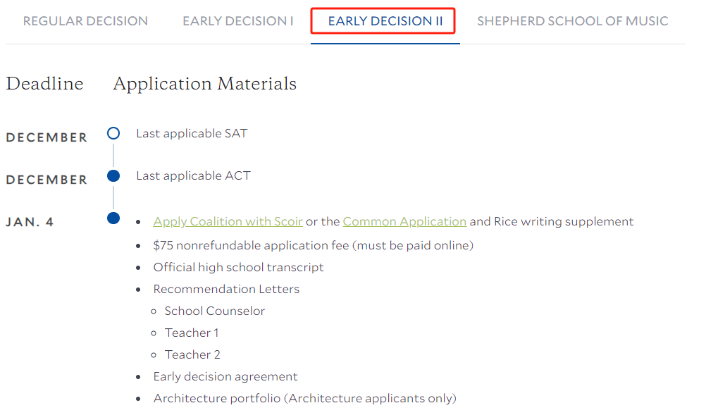The width and height of the screenshot is (706, 415).
Task: Open the Regular Decision tab
Action: coord(85,21)
